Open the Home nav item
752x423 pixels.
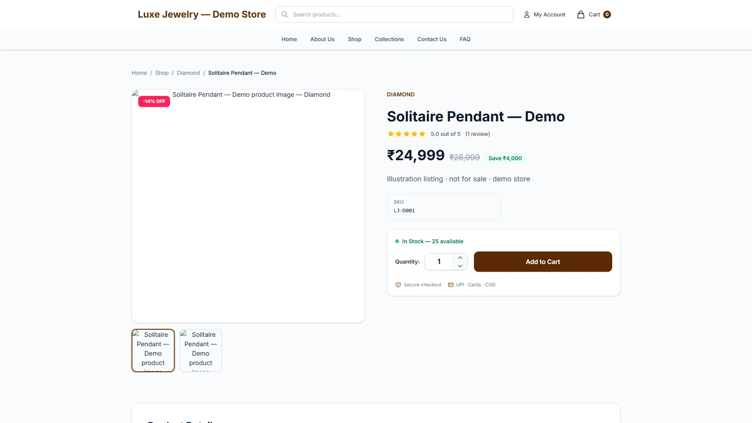[289, 39]
